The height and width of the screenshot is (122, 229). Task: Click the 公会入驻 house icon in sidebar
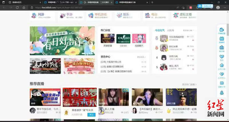click(222, 65)
